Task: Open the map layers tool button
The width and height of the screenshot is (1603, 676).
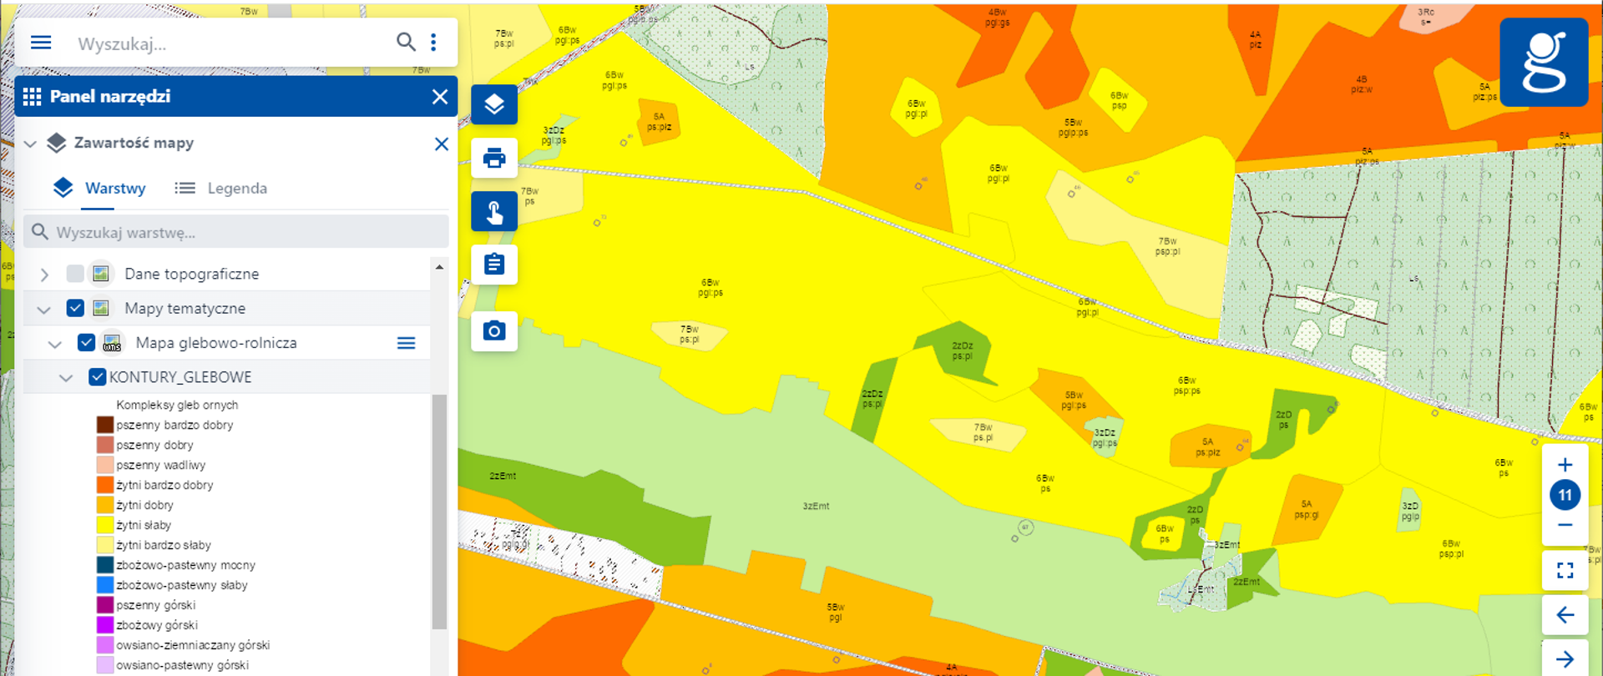Action: [494, 104]
